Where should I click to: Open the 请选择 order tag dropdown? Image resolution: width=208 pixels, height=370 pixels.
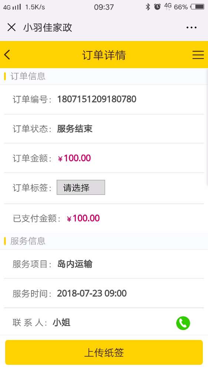[81, 187]
